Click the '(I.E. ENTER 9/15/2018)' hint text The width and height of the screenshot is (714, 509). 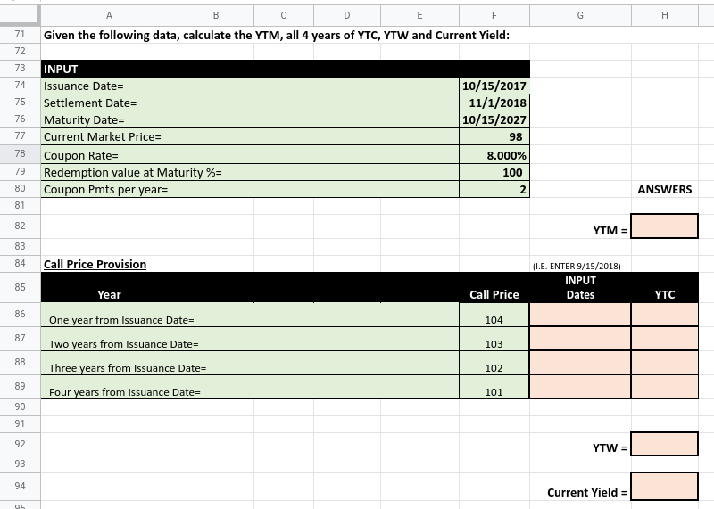(x=577, y=267)
